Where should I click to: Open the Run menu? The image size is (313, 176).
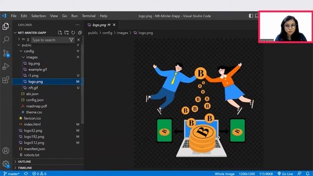74,16
